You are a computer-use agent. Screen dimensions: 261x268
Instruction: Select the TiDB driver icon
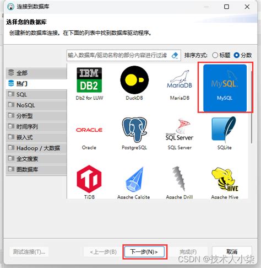click(x=89, y=179)
